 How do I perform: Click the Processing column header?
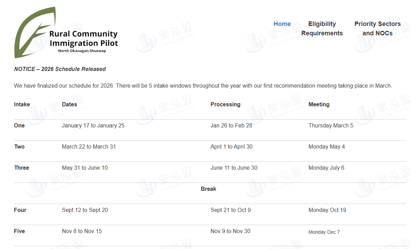coord(225,104)
